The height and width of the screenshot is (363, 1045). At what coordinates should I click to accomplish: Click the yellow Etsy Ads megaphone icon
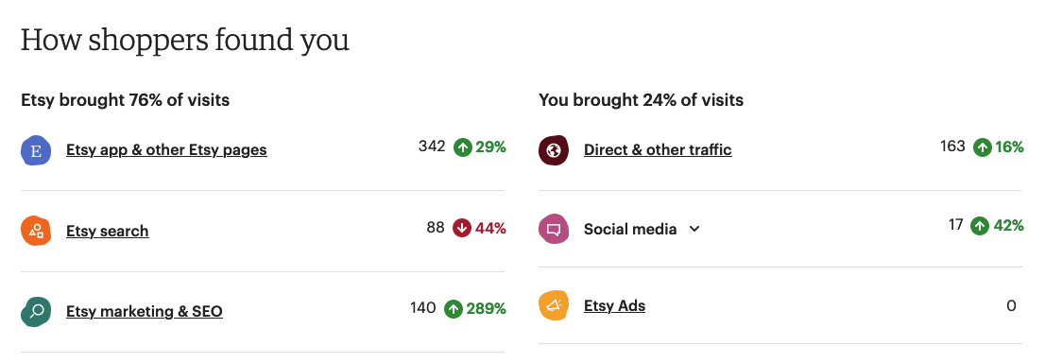coord(554,305)
